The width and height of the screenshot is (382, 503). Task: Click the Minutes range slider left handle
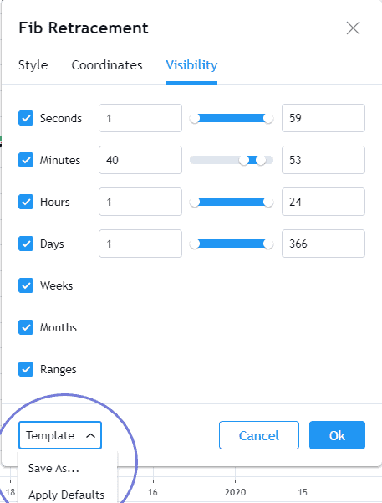click(x=244, y=160)
